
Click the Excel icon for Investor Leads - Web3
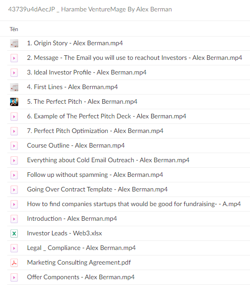(x=14, y=234)
